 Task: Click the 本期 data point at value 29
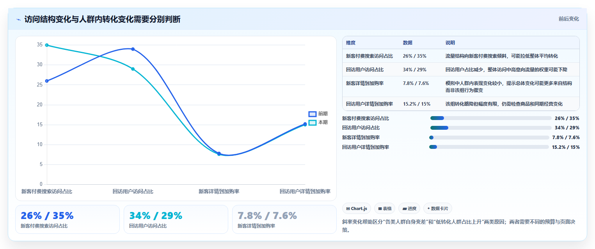pyautogui.click(x=133, y=69)
